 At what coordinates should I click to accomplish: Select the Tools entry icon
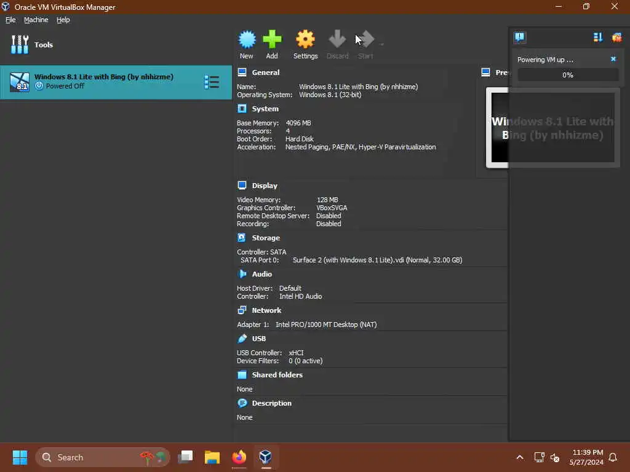point(20,44)
